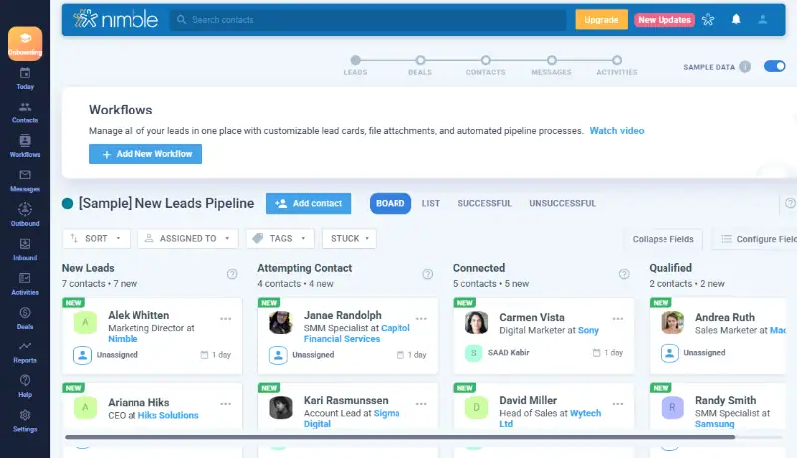
Task: Open the user profile icon
Action: (763, 19)
